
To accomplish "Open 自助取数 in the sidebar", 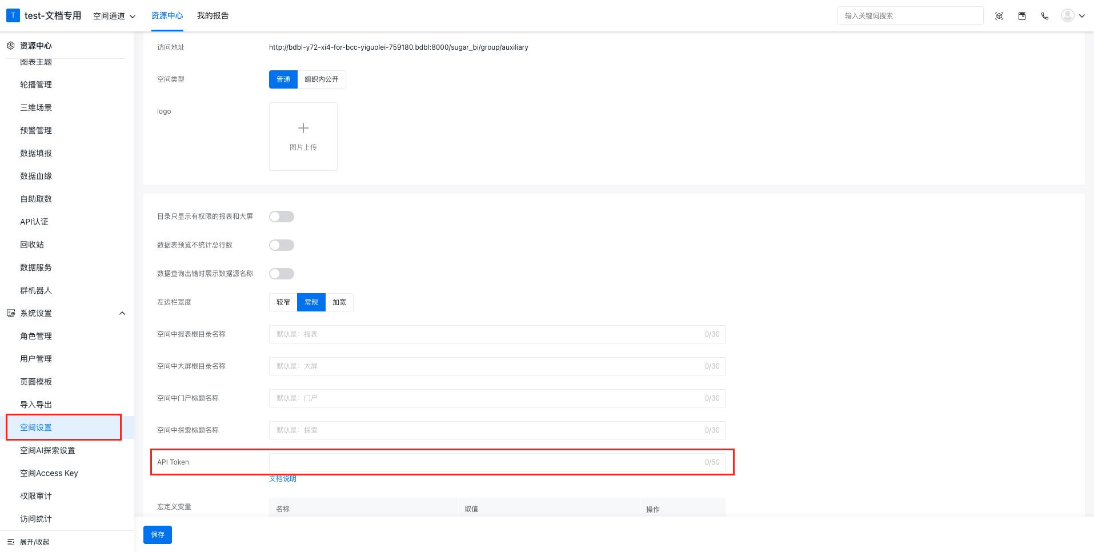I will 36,199.
